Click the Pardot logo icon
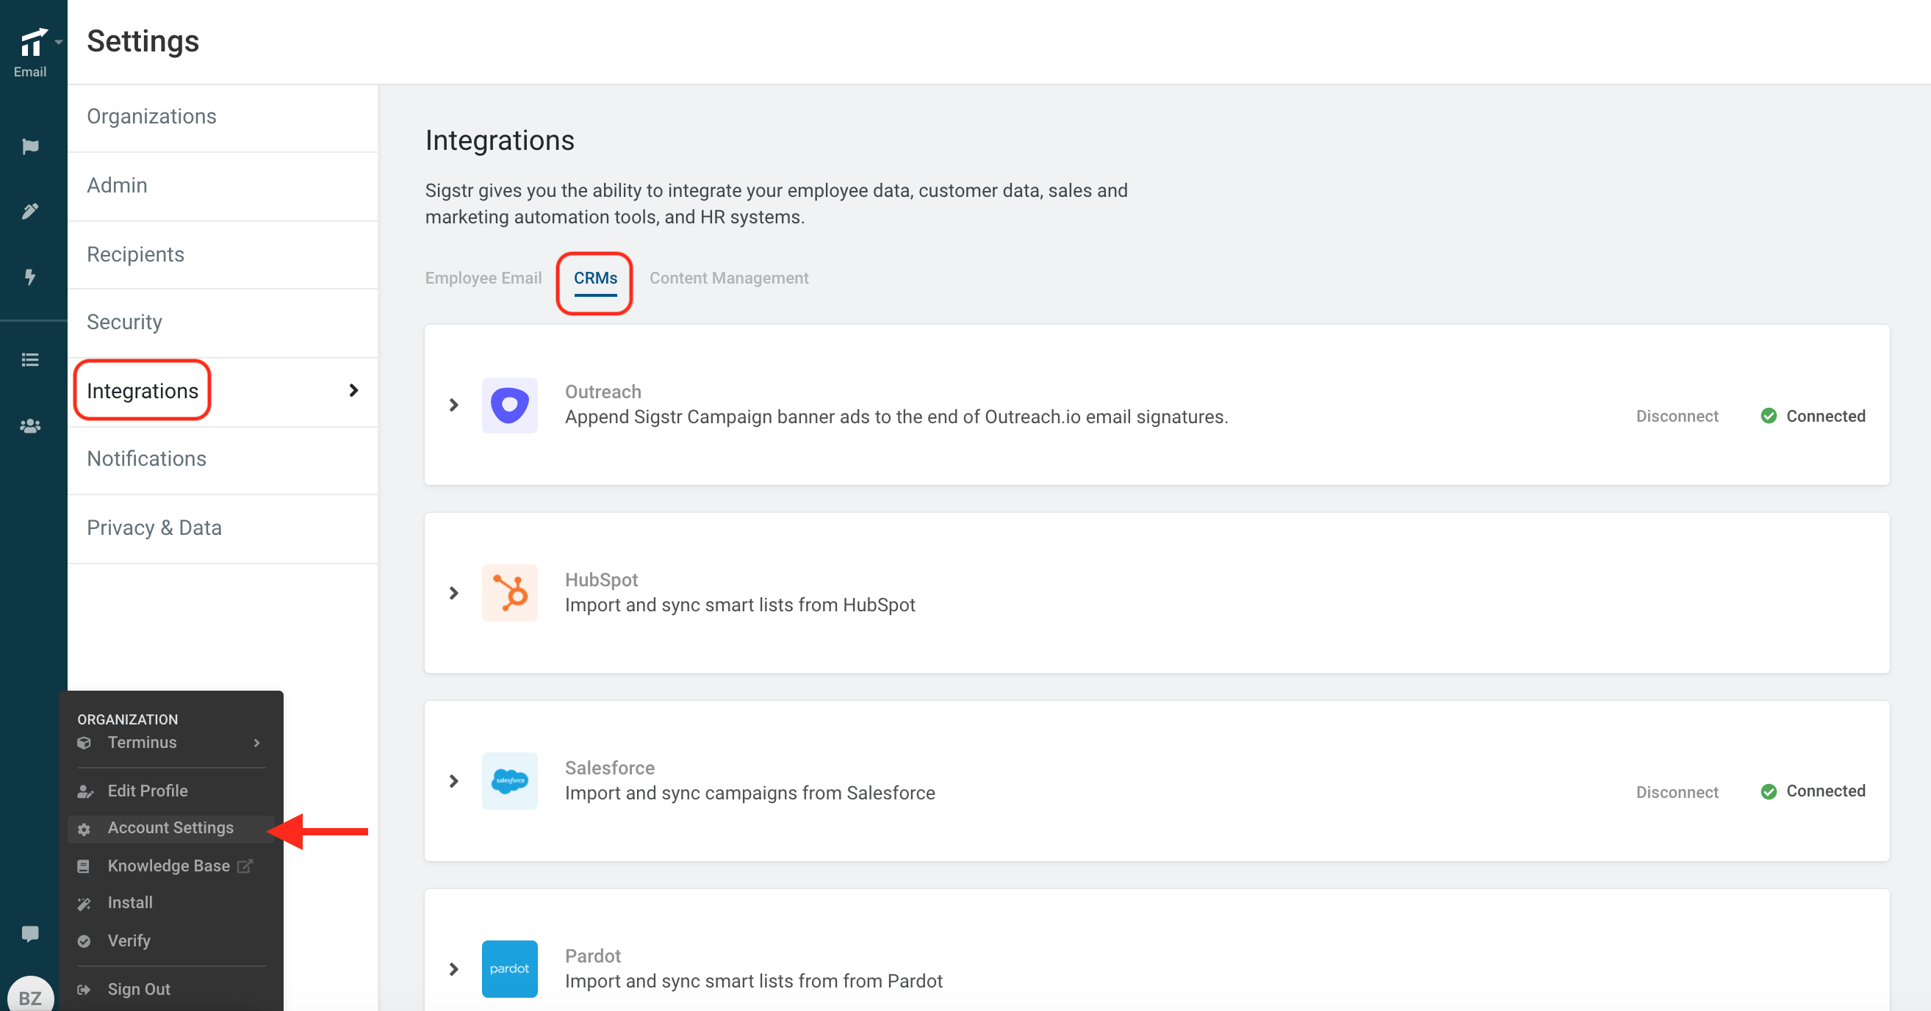 [510, 969]
